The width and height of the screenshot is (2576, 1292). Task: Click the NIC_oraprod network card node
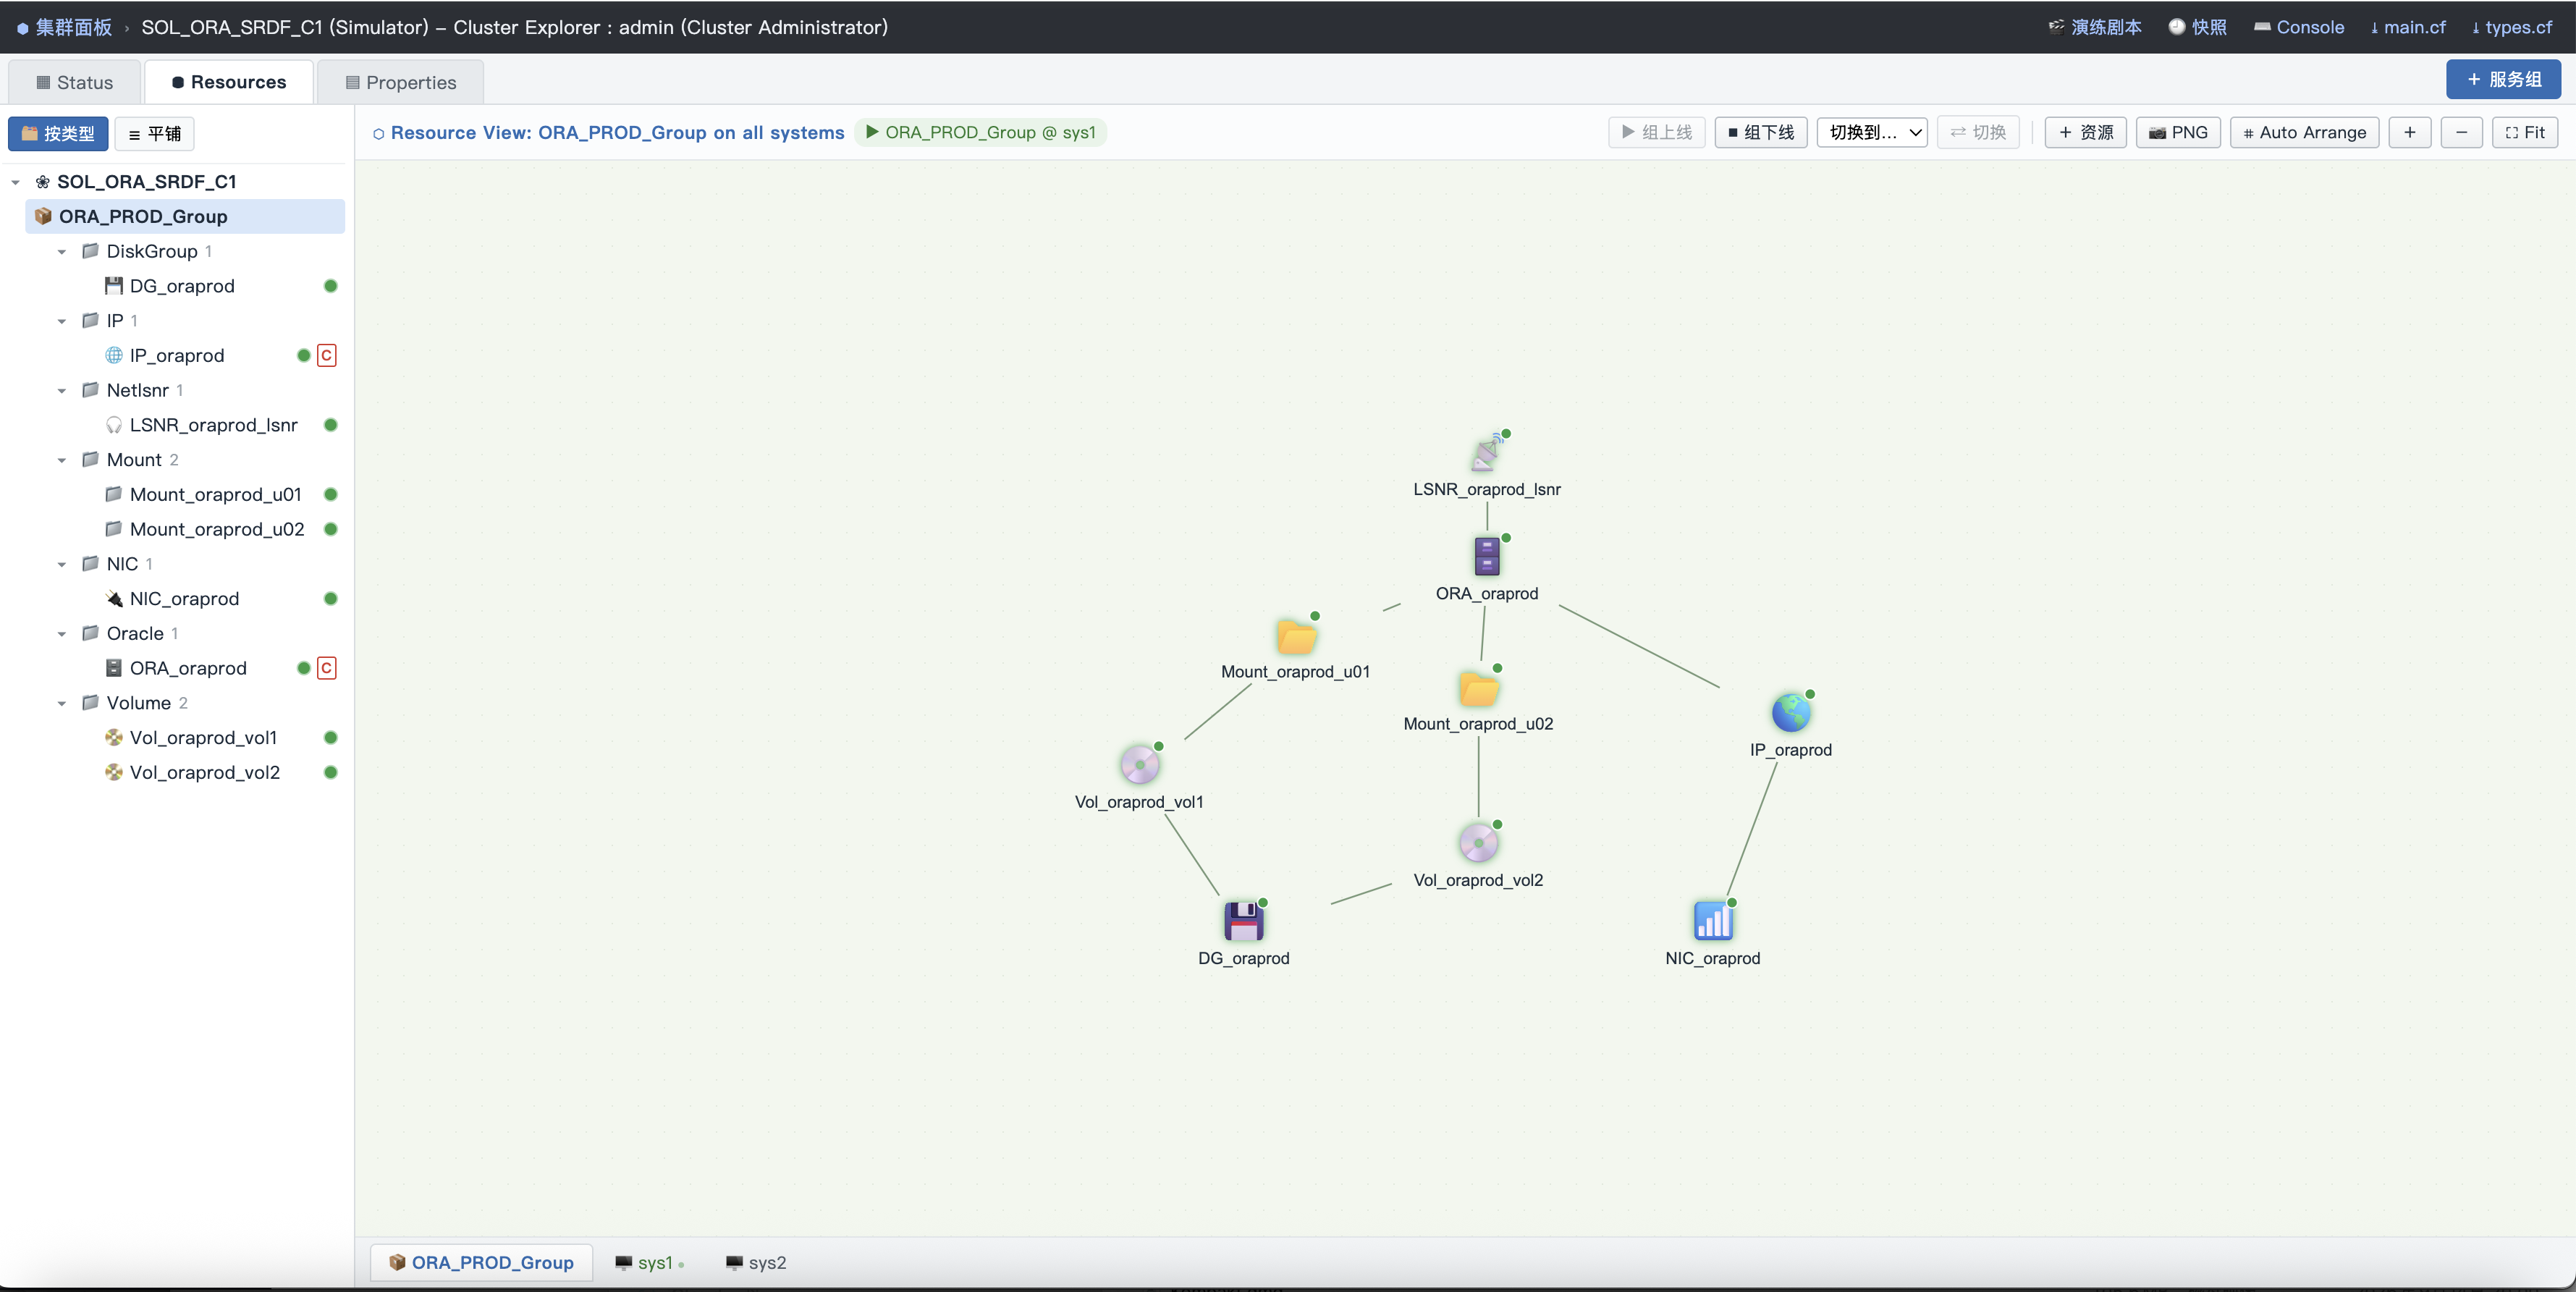click(x=1713, y=921)
